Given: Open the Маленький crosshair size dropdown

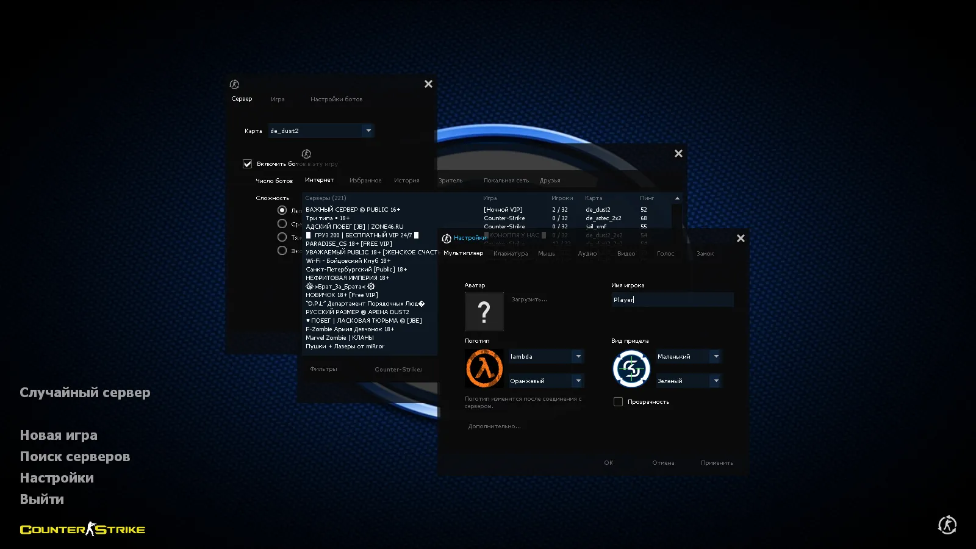Looking at the screenshot, I should 716,356.
